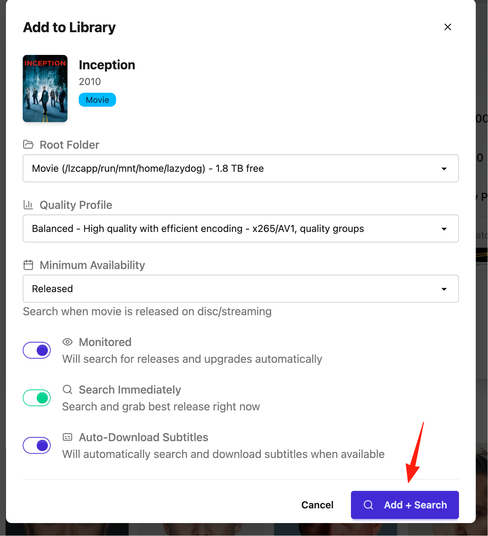
Task: Open the Inception poster thumbnail
Action: pyautogui.click(x=45, y=89)
